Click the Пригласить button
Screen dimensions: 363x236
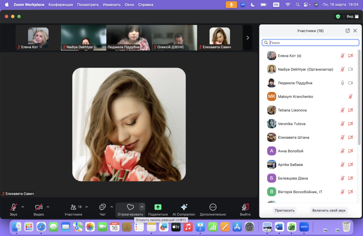[x=285, y=210]
